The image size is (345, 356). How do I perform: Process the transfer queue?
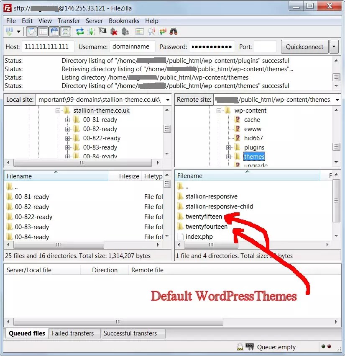(90, 31)
